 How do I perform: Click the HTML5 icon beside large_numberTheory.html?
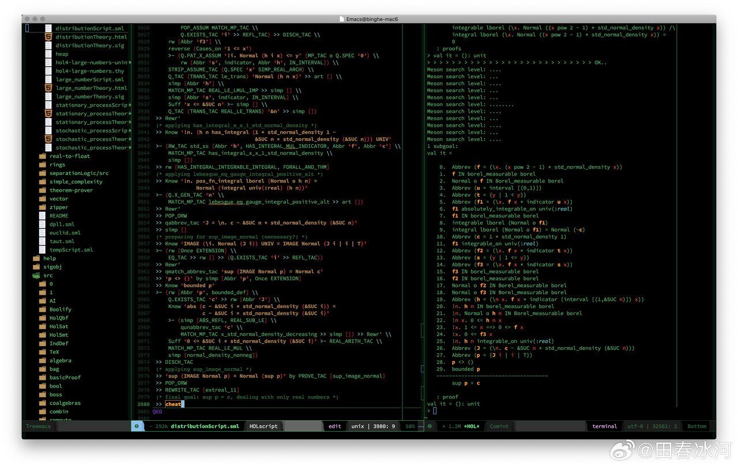48,87
